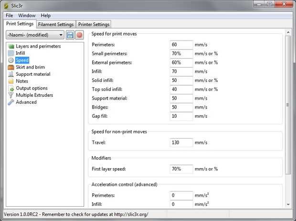This screenshot has width=296, height=221.
Task: Click the Notes folder icon
Action: [x=11, y=81]
